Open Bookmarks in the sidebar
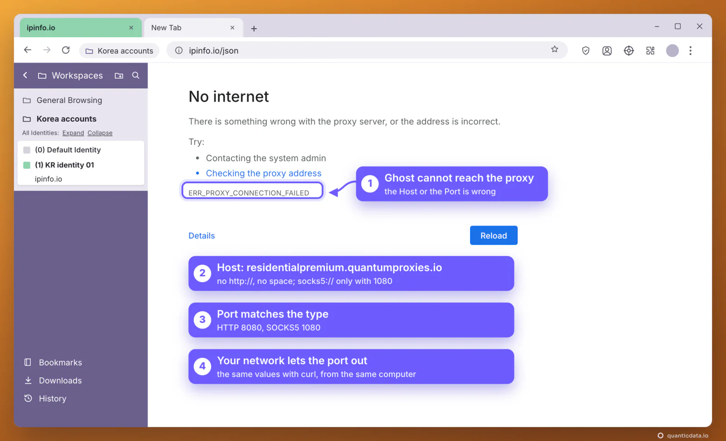The image size is (726, 441). (x=54, y=363)
